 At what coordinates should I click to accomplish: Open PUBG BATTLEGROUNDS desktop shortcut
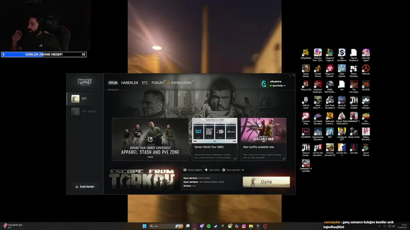click(330, 87)
